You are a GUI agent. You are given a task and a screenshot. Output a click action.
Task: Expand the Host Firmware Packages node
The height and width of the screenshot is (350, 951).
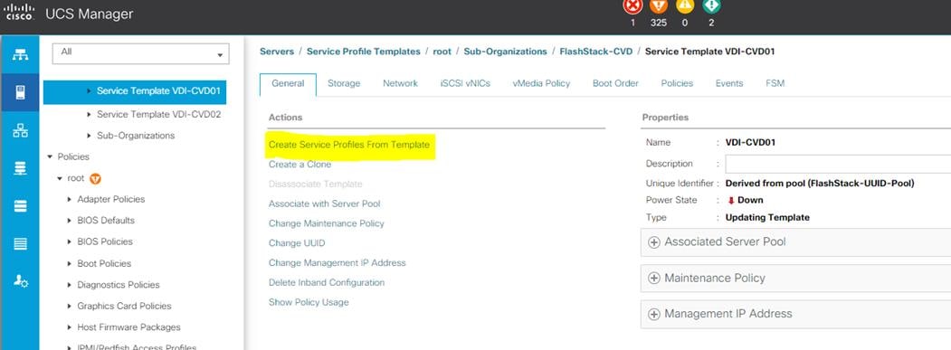click(70, 327)
